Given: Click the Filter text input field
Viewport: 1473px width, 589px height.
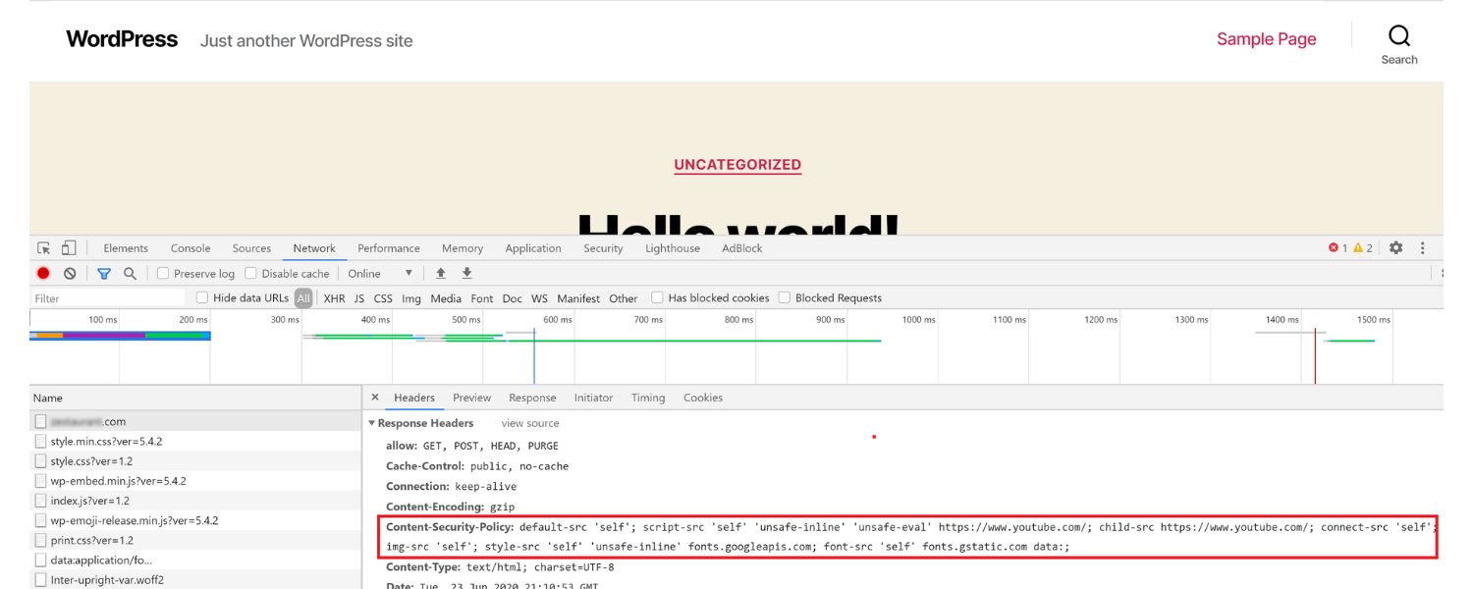Looking at the screenshot, I should pyautogui.click(x=108, y=298).
